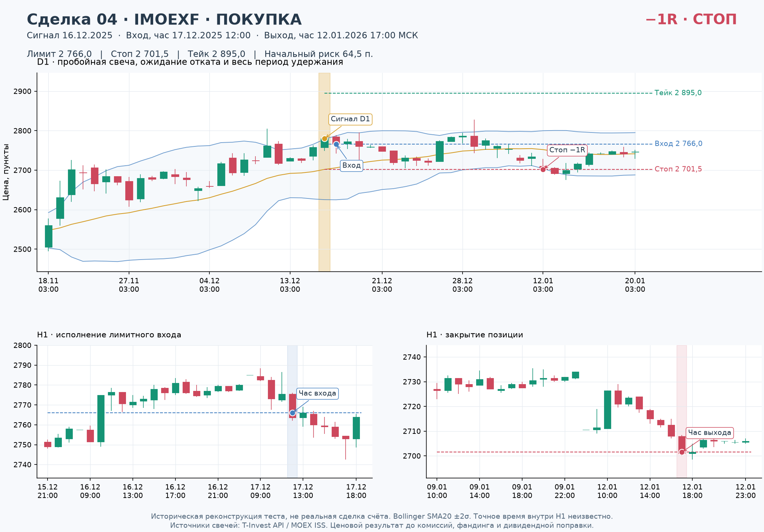Click the 2790 price tick in entry chart

23,366
